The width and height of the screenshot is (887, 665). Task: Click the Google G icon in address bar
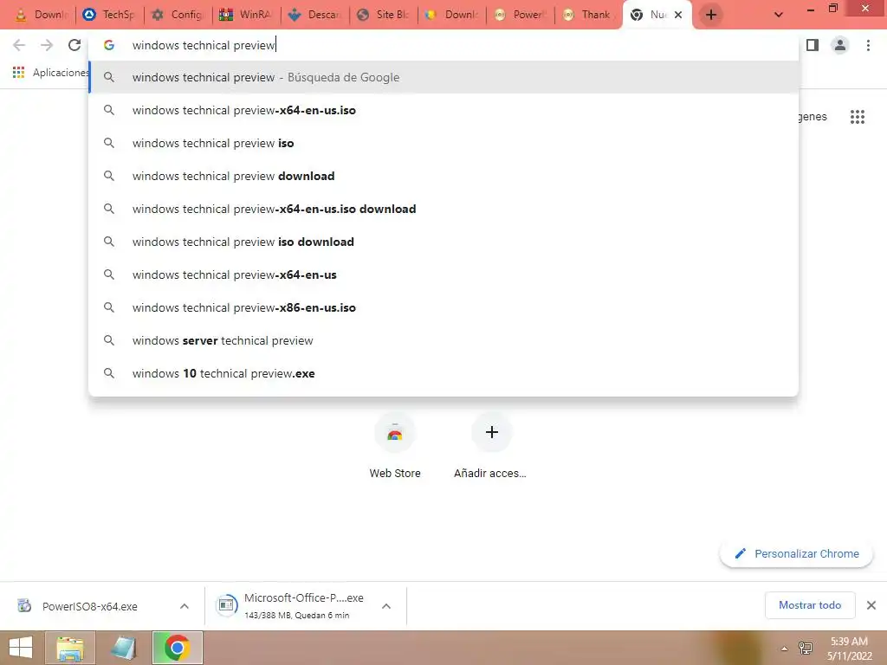(x=109, y=45)
